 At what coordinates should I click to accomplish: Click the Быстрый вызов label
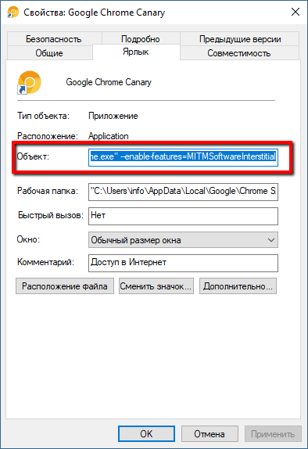coord(51,215)
